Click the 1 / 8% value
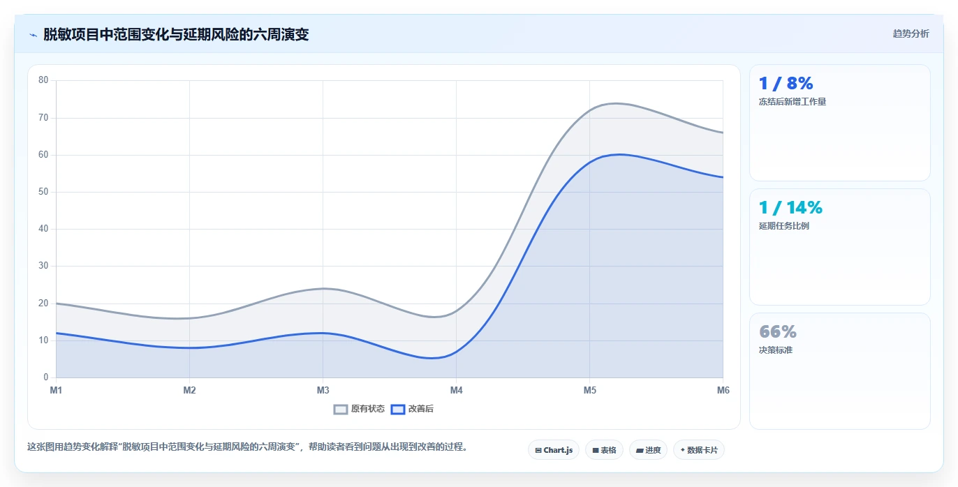Image resolution: width=958 pixels, height=487 pixels. click(x=786, y=84)
